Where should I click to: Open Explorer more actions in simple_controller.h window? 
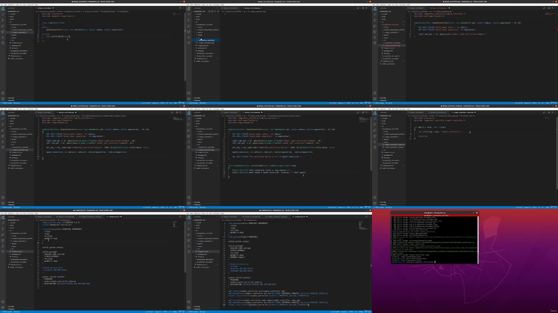click(x=32, y=8)
